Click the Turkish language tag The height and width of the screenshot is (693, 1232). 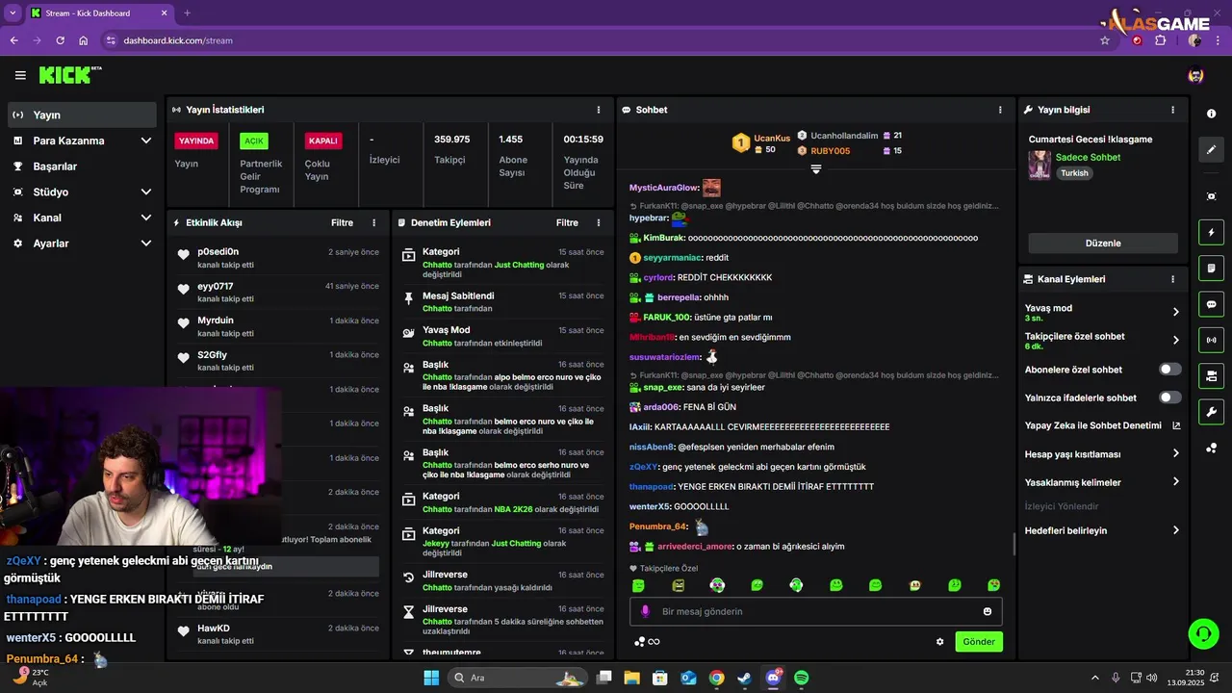[1074, 173]
